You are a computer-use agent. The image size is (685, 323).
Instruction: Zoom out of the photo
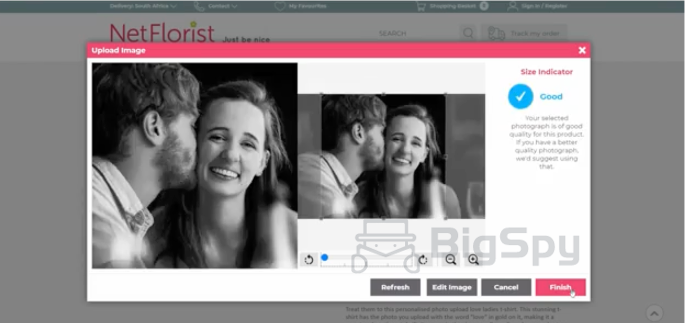[x=451, y=260]
